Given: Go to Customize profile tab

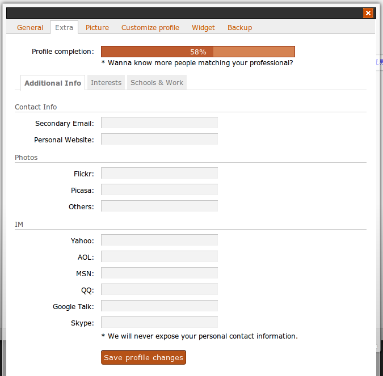Looking at the screenshot, I should coord(150,28).
